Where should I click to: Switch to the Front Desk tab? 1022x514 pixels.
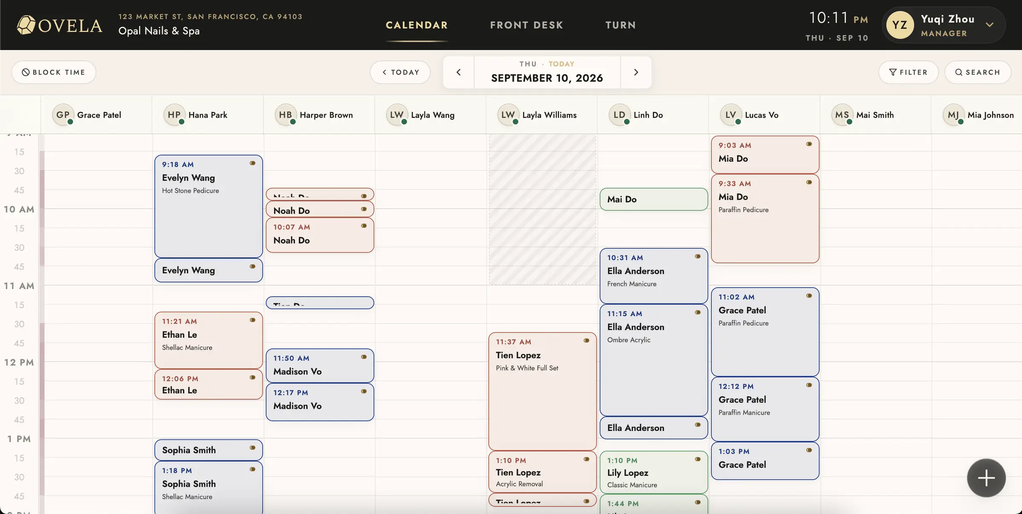[x=526, y=25]
